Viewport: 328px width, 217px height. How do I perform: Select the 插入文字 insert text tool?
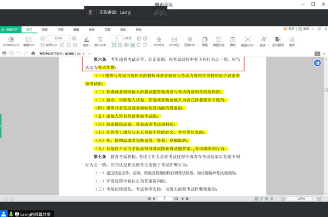(100, 42)
